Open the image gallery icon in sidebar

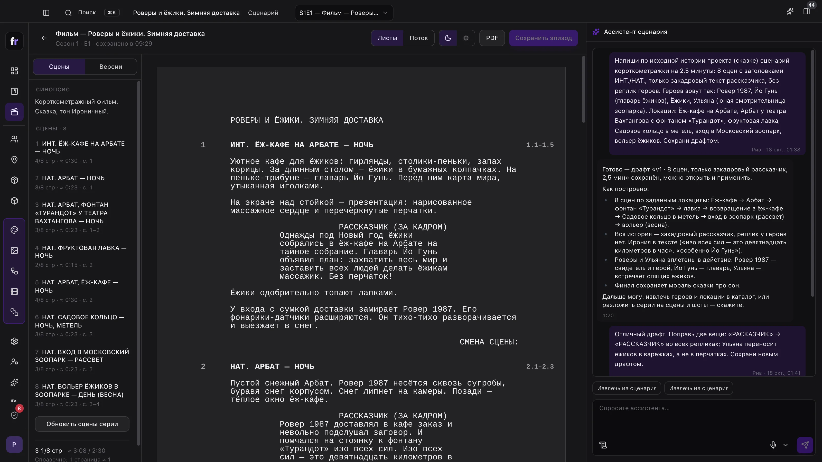tap(14, 251)
